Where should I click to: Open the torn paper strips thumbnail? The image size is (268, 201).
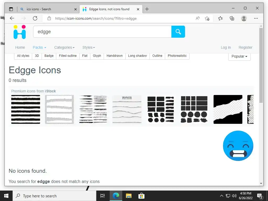click(59, 109)
